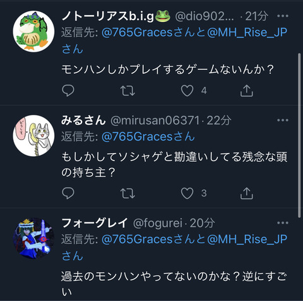Open the フォーグレイ profile avatar
The height and width of the screenshot is (301, 303).
[33, 239]
